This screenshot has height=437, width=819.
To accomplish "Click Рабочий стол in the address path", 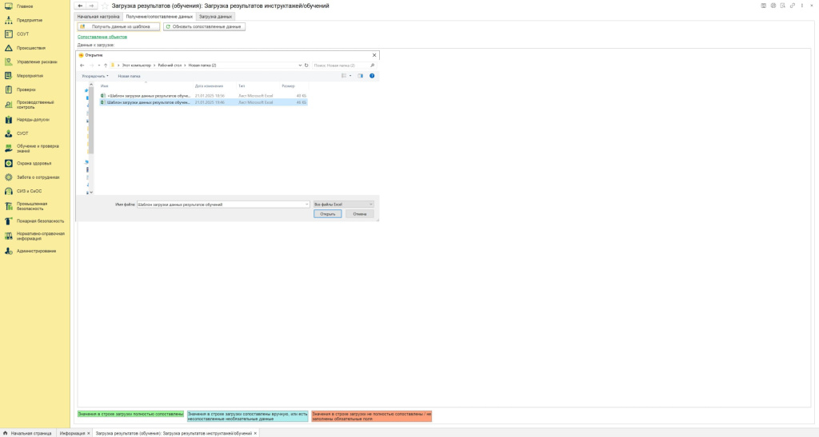I will [x=170, y=66].
